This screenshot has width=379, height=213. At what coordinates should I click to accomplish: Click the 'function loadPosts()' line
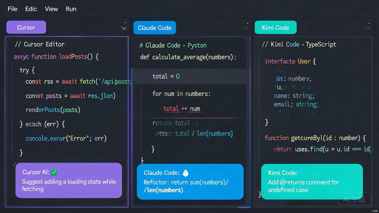coord(56,57)
